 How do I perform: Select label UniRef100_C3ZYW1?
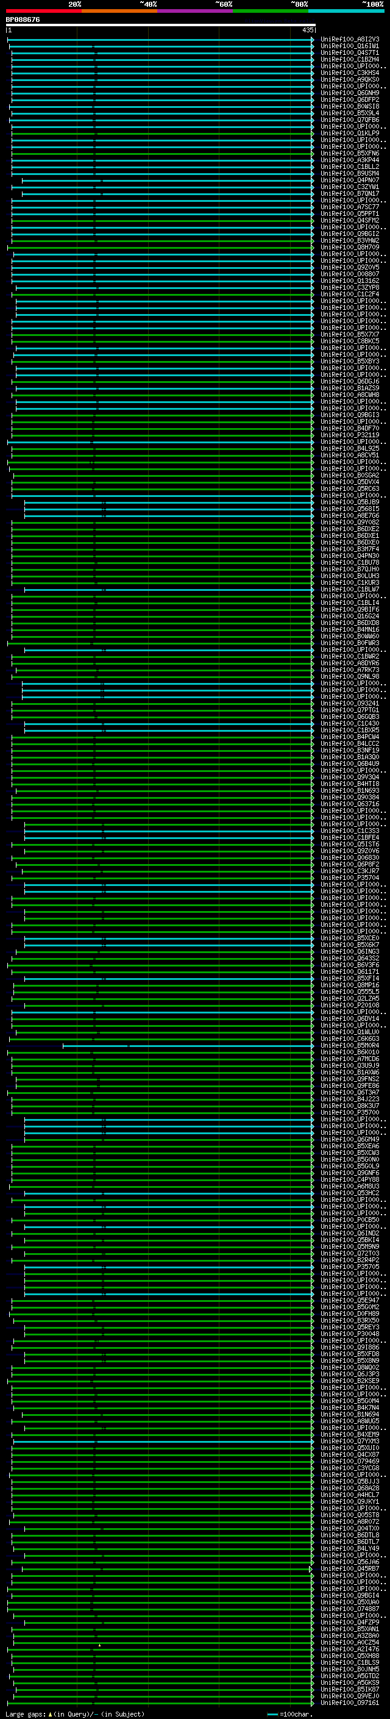[350, 187]
